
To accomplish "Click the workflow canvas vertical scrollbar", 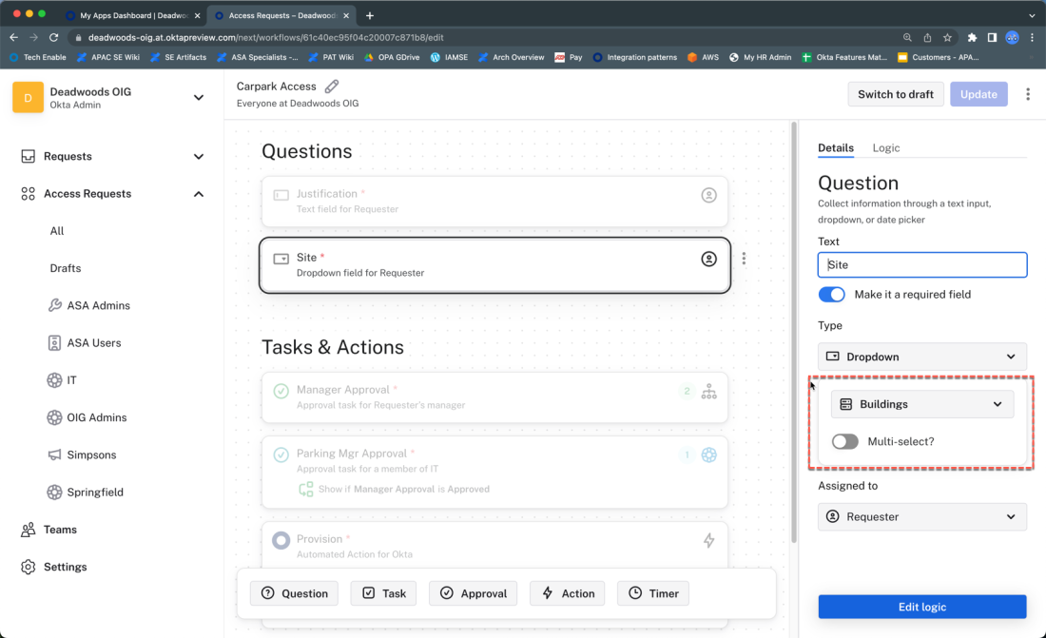I will click(793, 333).
